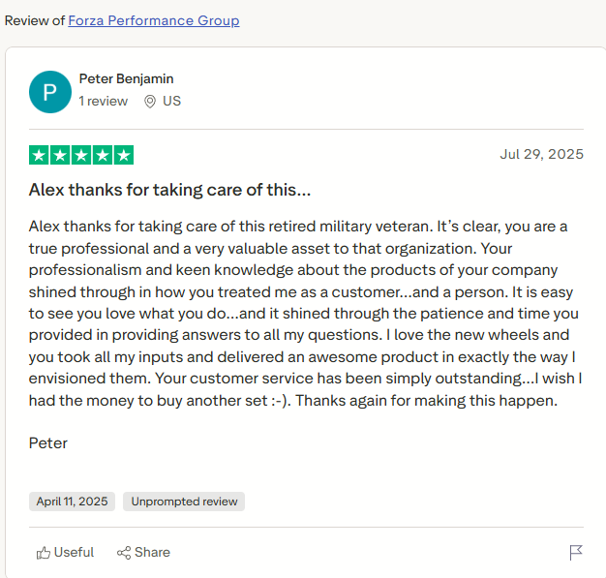Open the review title "Alex thanks for taking care of this..."

(x=169, y=190)
